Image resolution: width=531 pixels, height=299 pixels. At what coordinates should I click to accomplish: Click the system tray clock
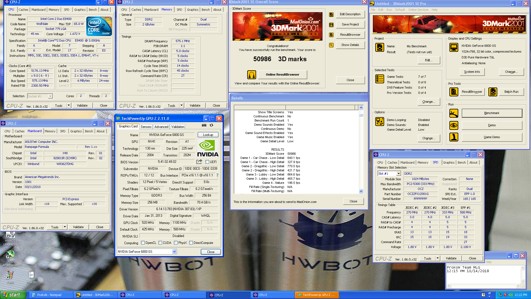point(521,295)
